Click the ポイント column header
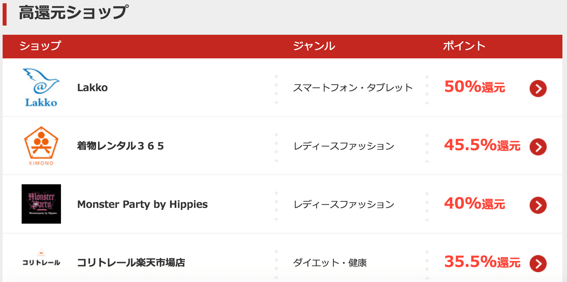This screenshot has width=567, height=282. coord(464,46)
